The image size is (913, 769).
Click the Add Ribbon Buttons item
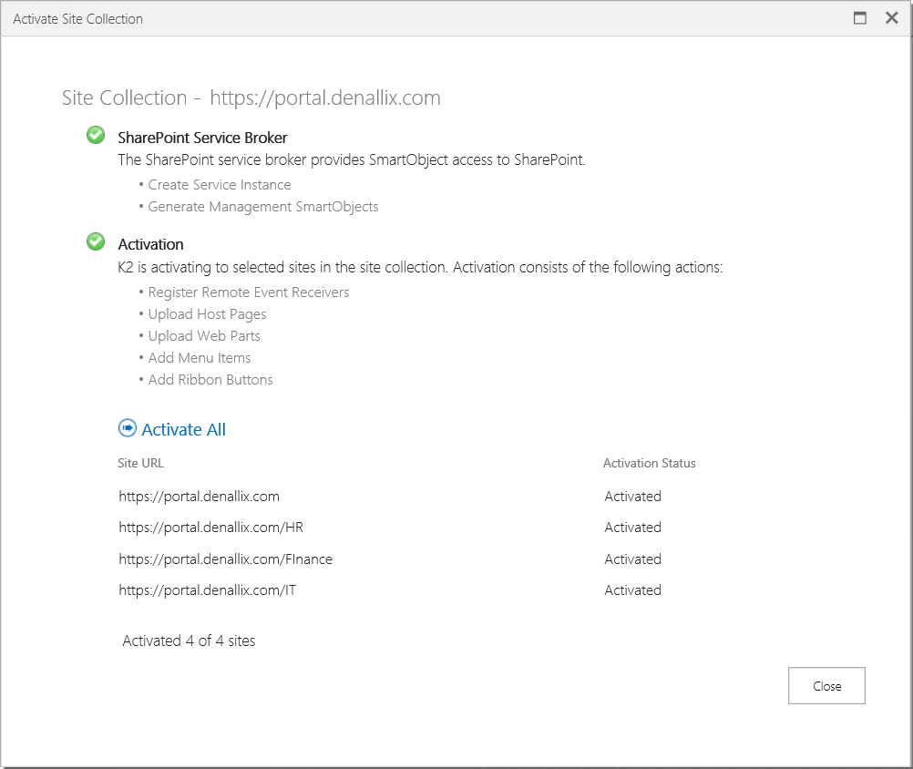pyautogui.click(x=210, y=380)
